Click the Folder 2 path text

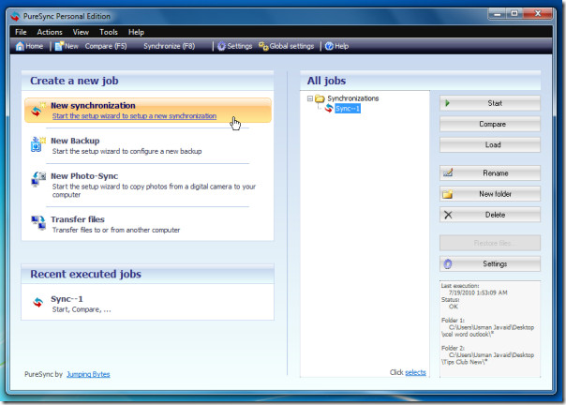tap(487, 358)
